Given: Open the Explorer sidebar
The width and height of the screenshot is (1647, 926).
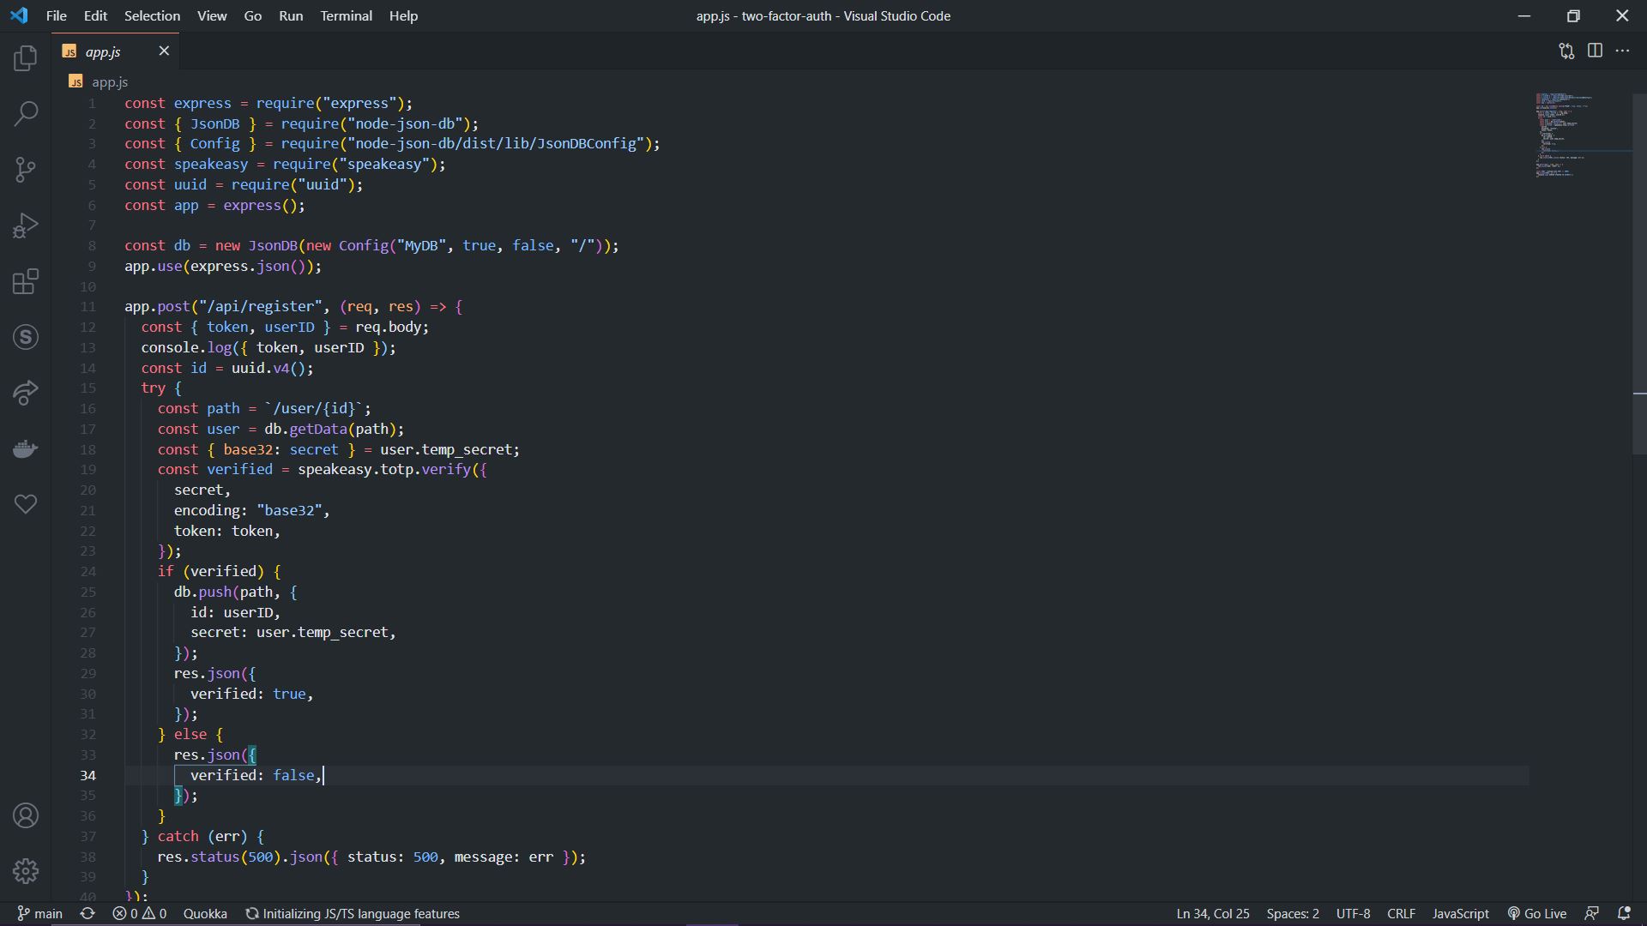Looking at the screenshot, I should coord(26,58).
